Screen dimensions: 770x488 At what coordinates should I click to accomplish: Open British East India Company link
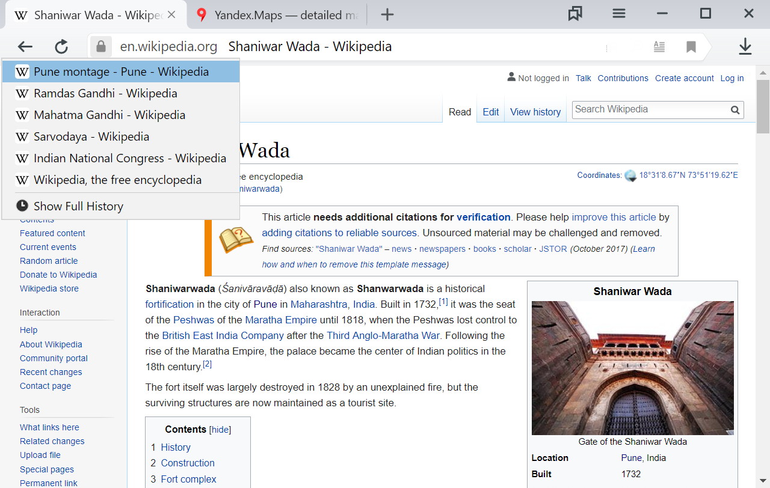click(223, 335)
